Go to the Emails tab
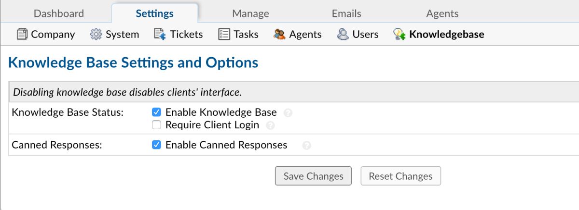This screenshot has width=579, height=210. click(x=346, y=13)
